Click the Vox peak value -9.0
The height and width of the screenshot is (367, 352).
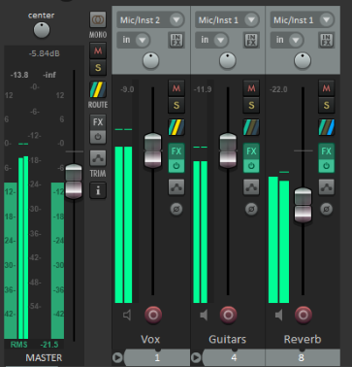point(127,89)
